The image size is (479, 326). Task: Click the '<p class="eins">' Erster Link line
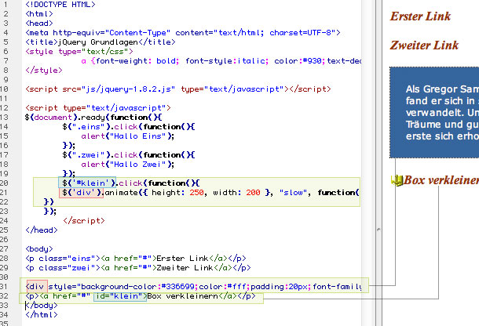pyautogui.click(x=136, y=259)
